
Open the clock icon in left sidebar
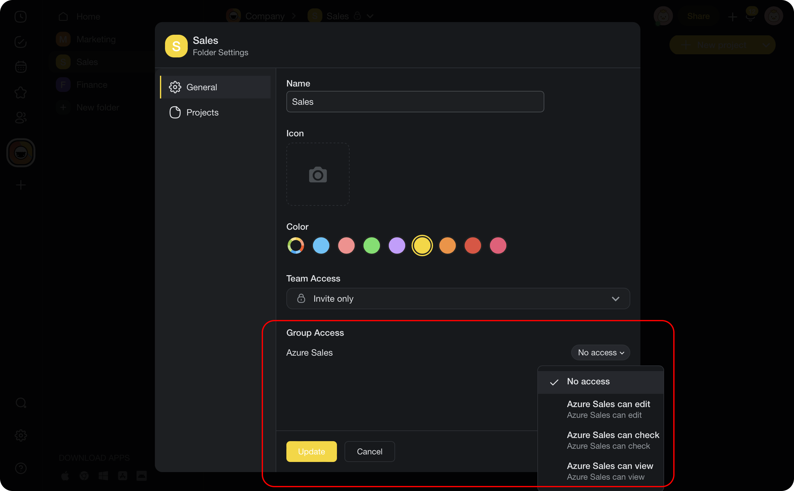click(x=21, y=16)
